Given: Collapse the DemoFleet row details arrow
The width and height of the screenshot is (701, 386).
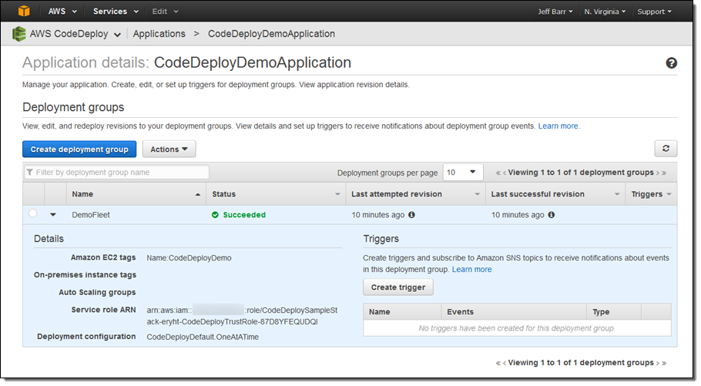Looking at the screenshot, I should (x=54, y=215).
